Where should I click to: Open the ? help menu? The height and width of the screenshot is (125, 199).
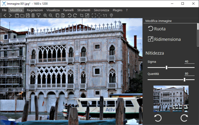click(127, 10)
